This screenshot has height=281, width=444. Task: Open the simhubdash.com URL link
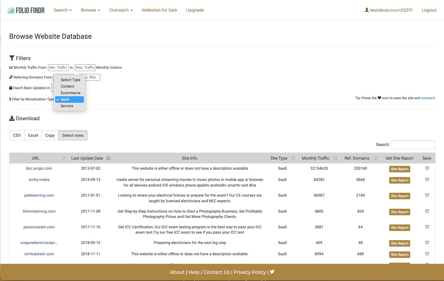tap(39, 254)
